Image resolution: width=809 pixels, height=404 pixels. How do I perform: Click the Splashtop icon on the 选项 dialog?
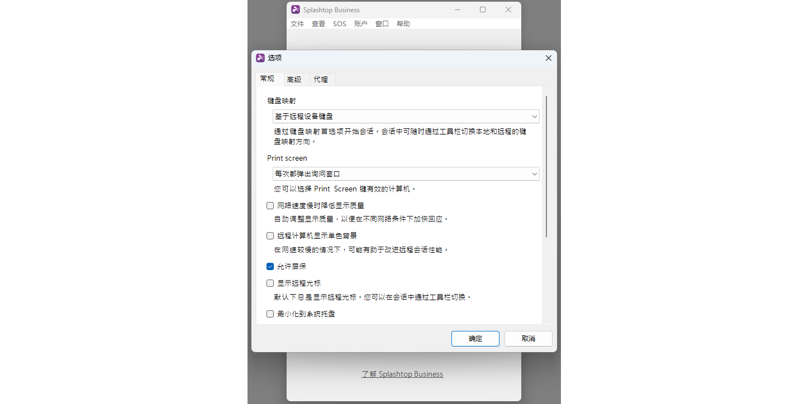point(260,57)
